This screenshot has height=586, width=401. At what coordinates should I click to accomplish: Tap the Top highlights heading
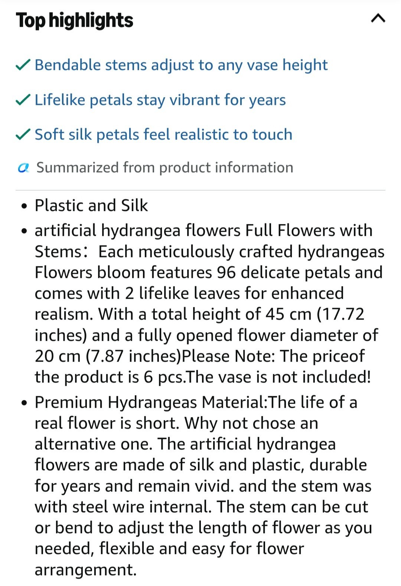[74, 20]
